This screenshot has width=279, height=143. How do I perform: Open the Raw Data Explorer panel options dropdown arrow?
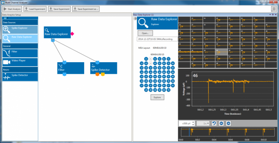point(270,15)
